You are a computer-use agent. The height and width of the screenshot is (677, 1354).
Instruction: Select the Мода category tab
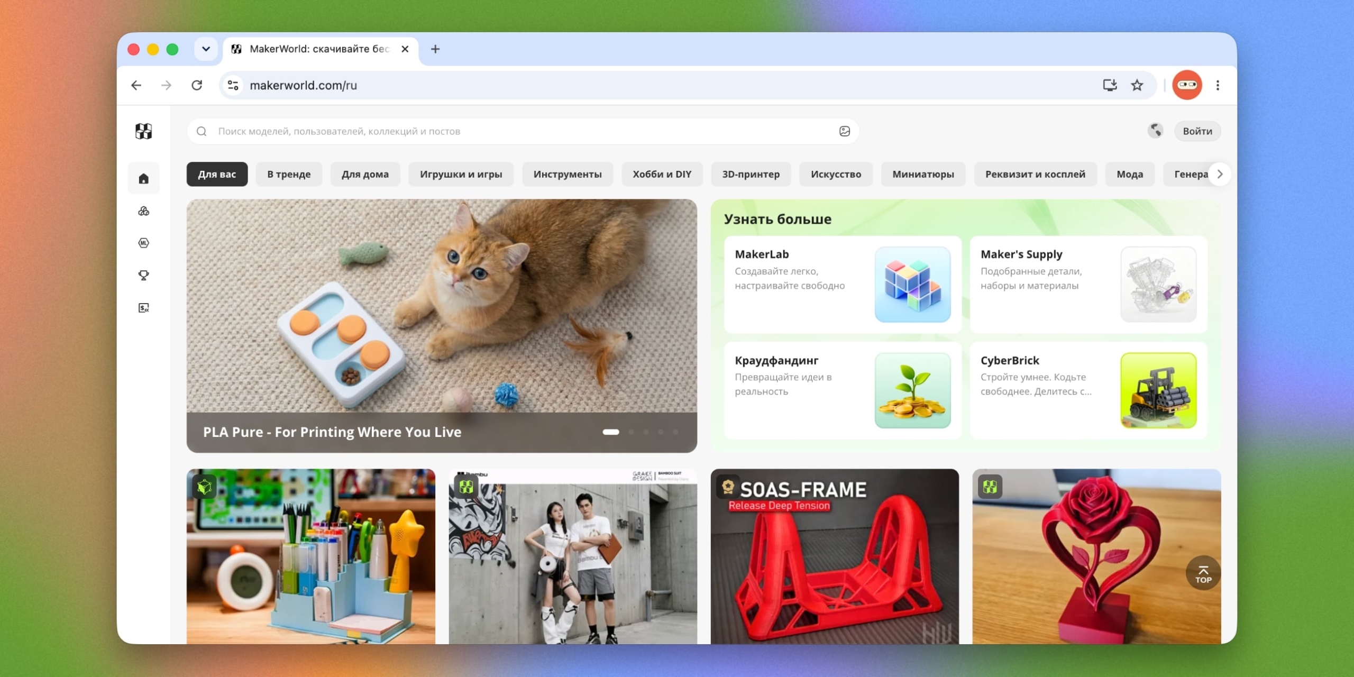click(x=1130, y=174)
